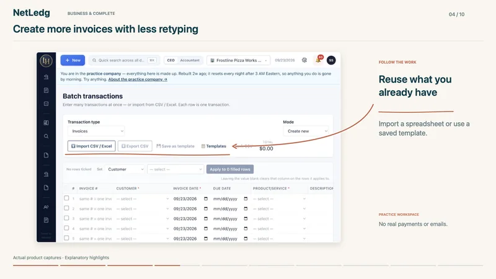This screenshot has height=279, width=496.
Task: Tick the checkbox for row 1
Action: [x=66, y=198]
